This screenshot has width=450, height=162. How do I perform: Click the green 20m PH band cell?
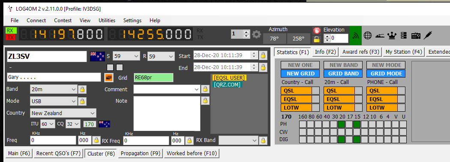pos(341,124)
